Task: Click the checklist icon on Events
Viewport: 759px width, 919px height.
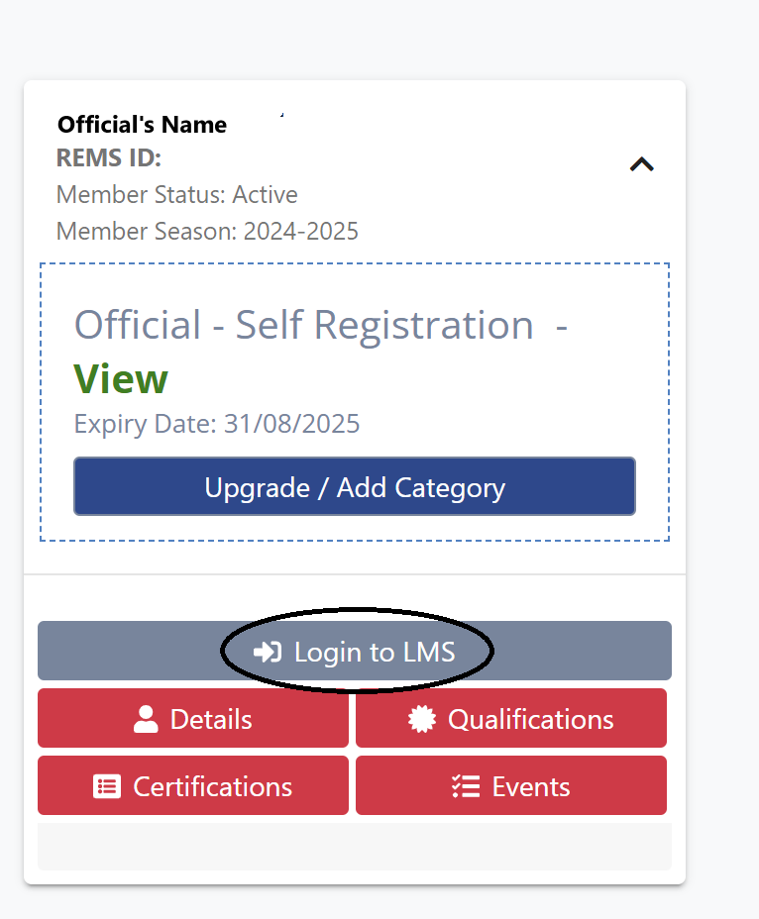Action: [x=465, y=786]
